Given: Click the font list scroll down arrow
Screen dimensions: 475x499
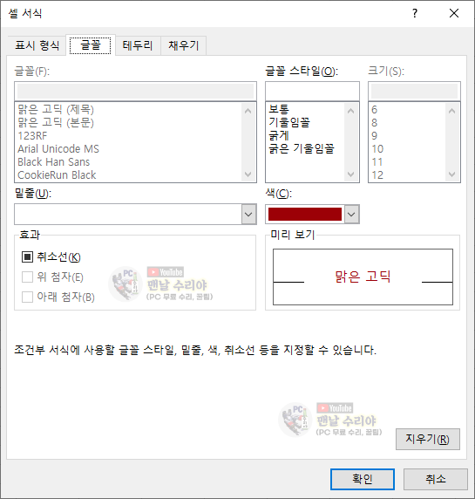Looking at the screenshot, I should 248,174.
